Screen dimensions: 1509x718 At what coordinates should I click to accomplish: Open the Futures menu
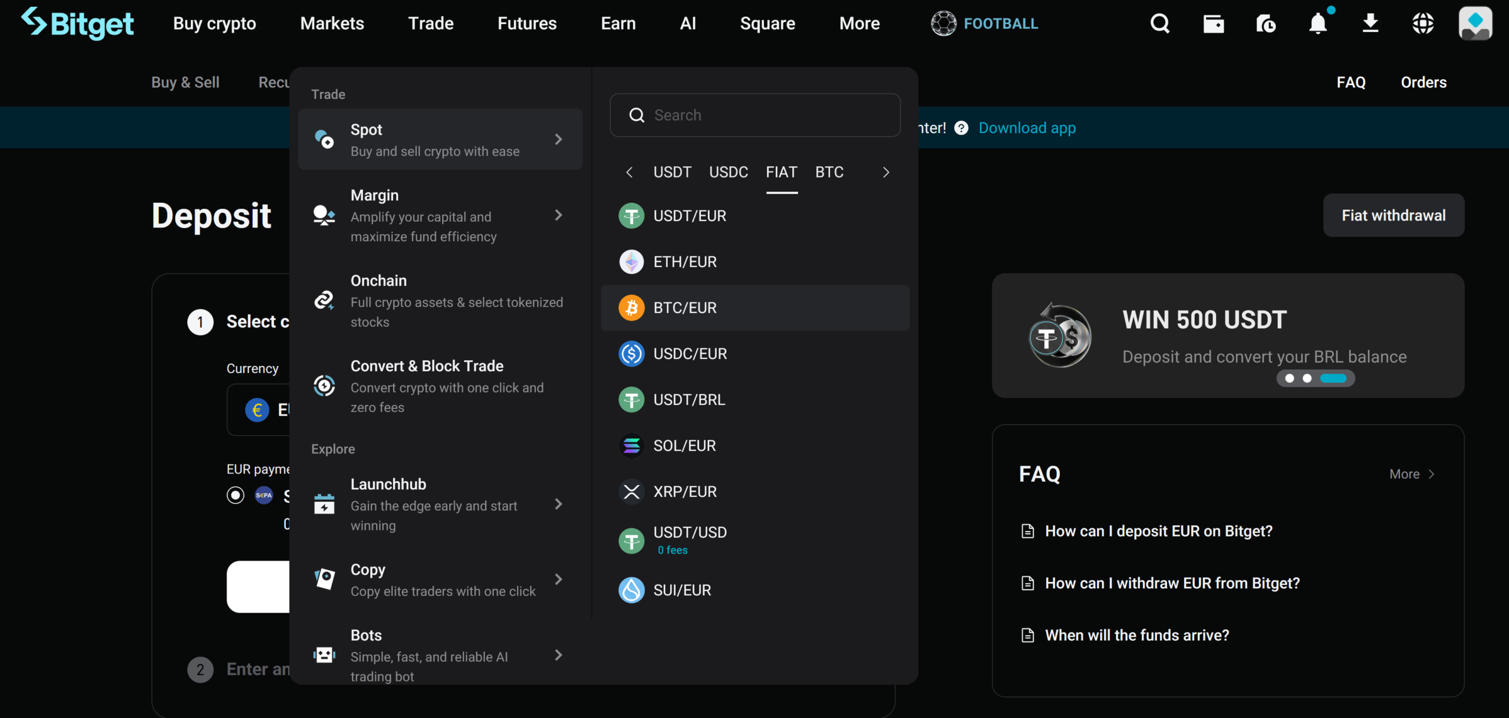click(x=527, y=24)
